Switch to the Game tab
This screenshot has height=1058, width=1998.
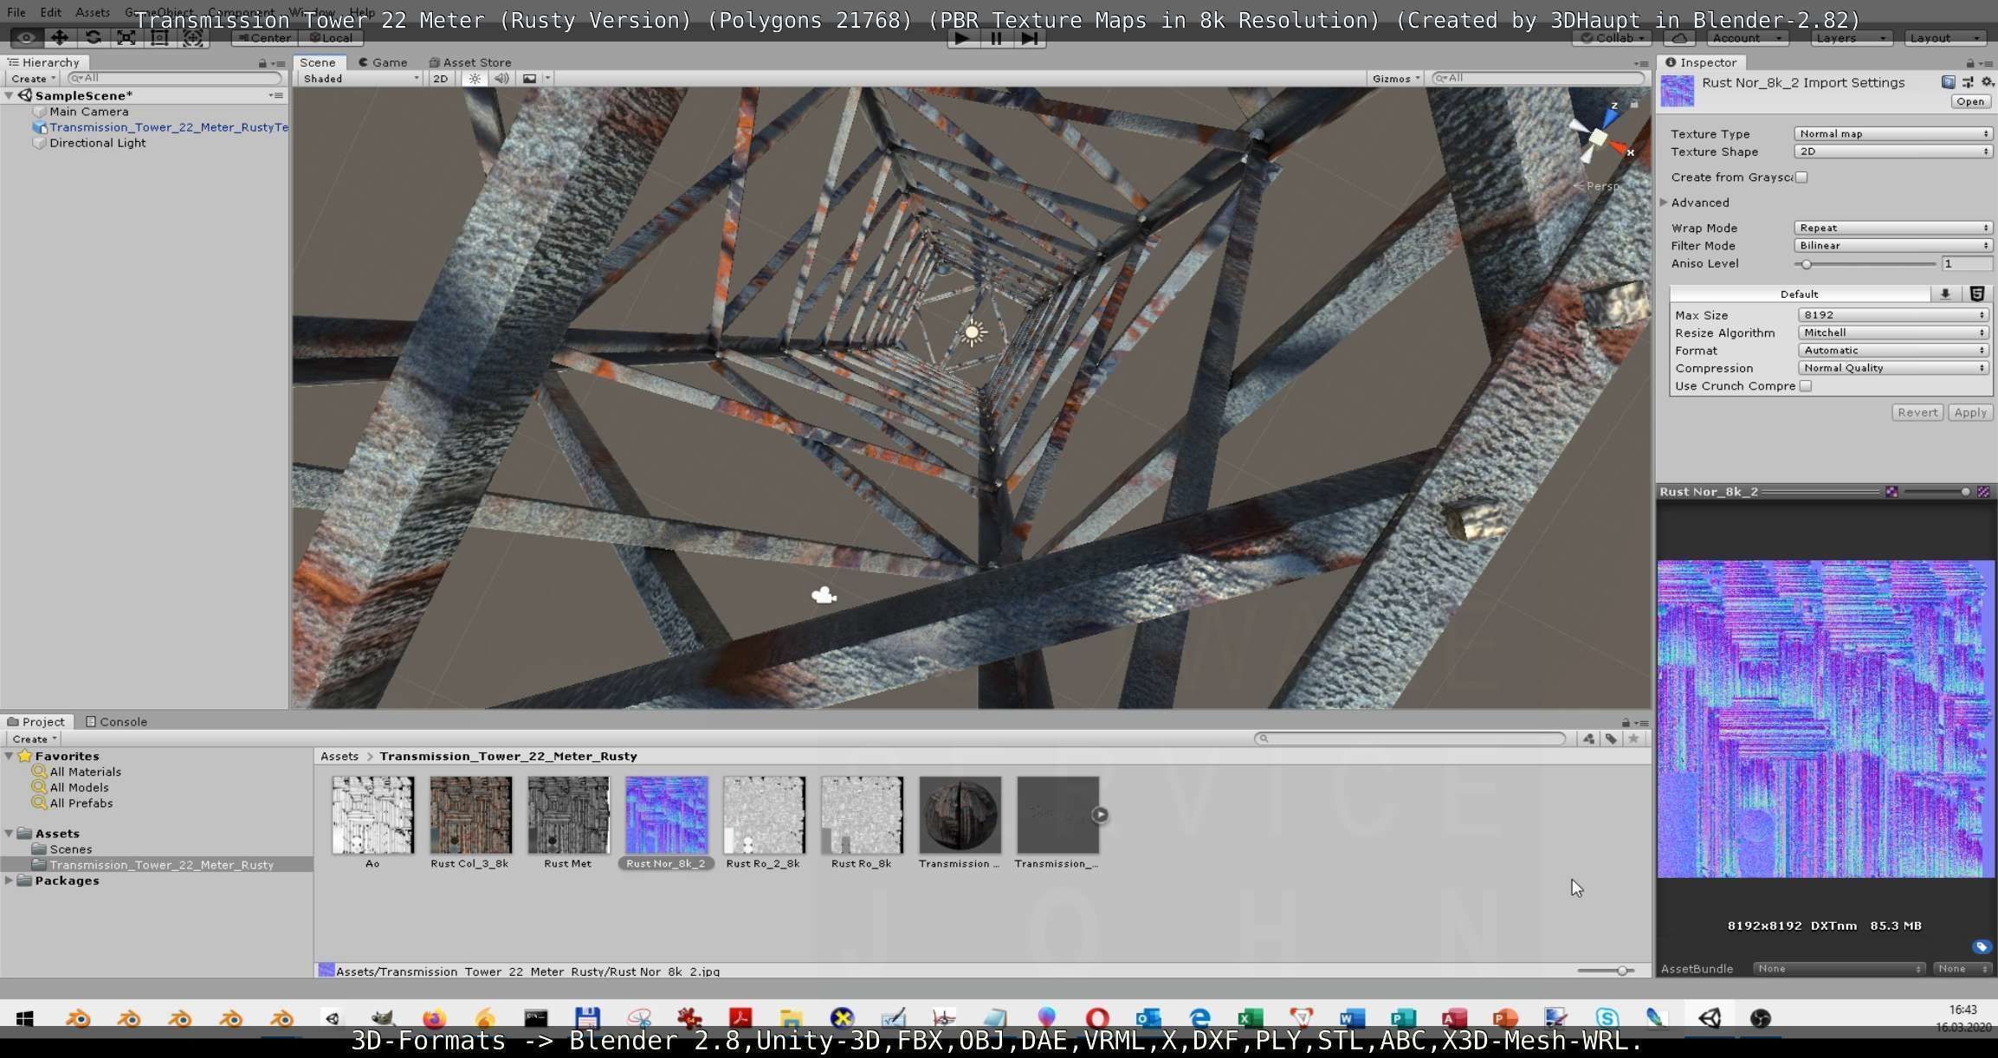pyautogui.click(x=382, y=62)
